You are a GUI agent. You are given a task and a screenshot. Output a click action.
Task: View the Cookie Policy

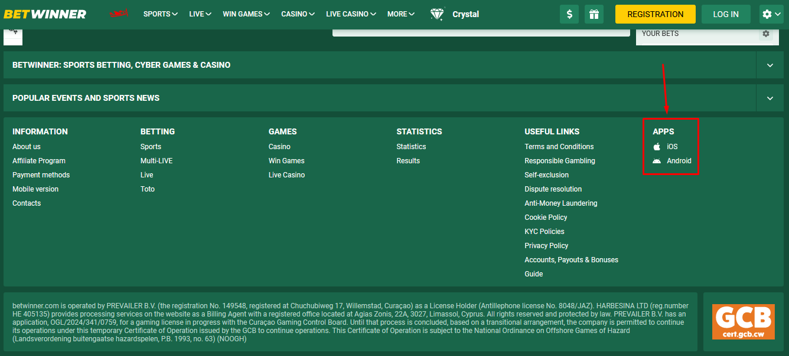[x=546, y=217]
